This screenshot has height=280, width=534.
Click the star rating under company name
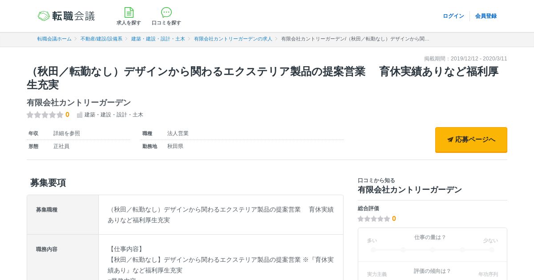click(x=45, y=115)
